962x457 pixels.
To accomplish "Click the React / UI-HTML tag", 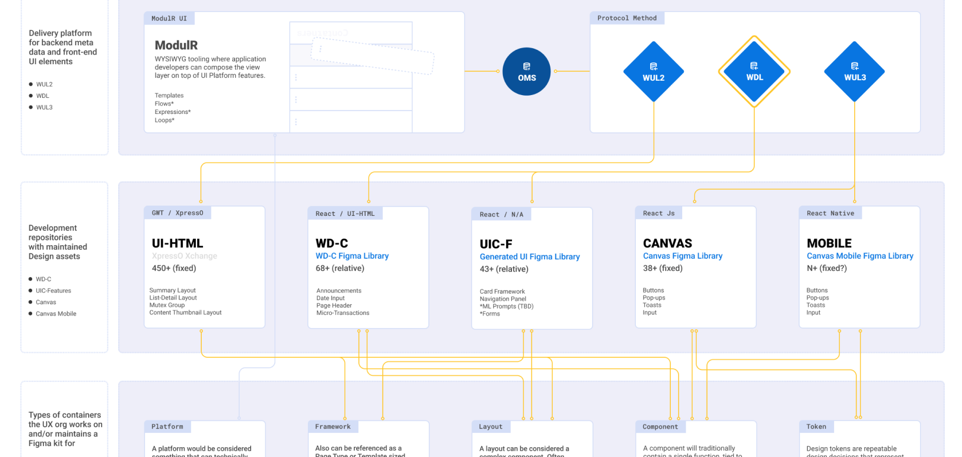I will click(345, 214).
